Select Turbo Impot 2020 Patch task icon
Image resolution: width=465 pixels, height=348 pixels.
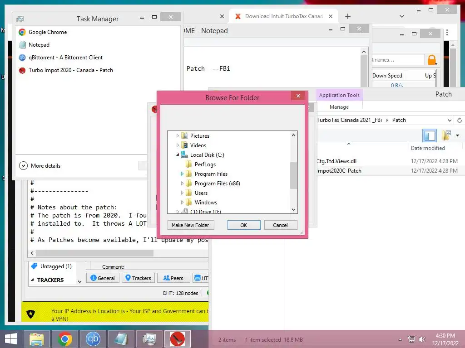tap(22, 70)
